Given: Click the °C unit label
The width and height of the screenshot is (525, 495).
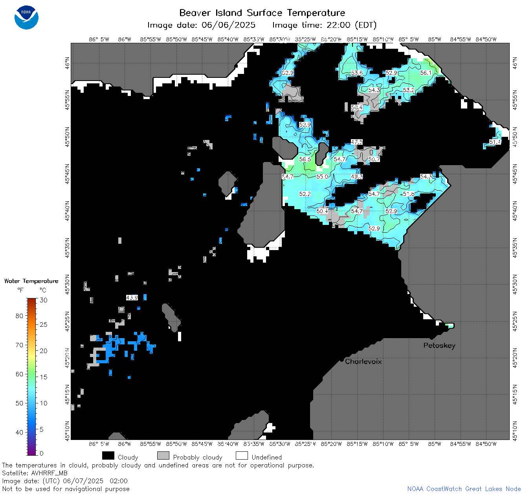Looking at the screenshot, I should coord(43,290).
